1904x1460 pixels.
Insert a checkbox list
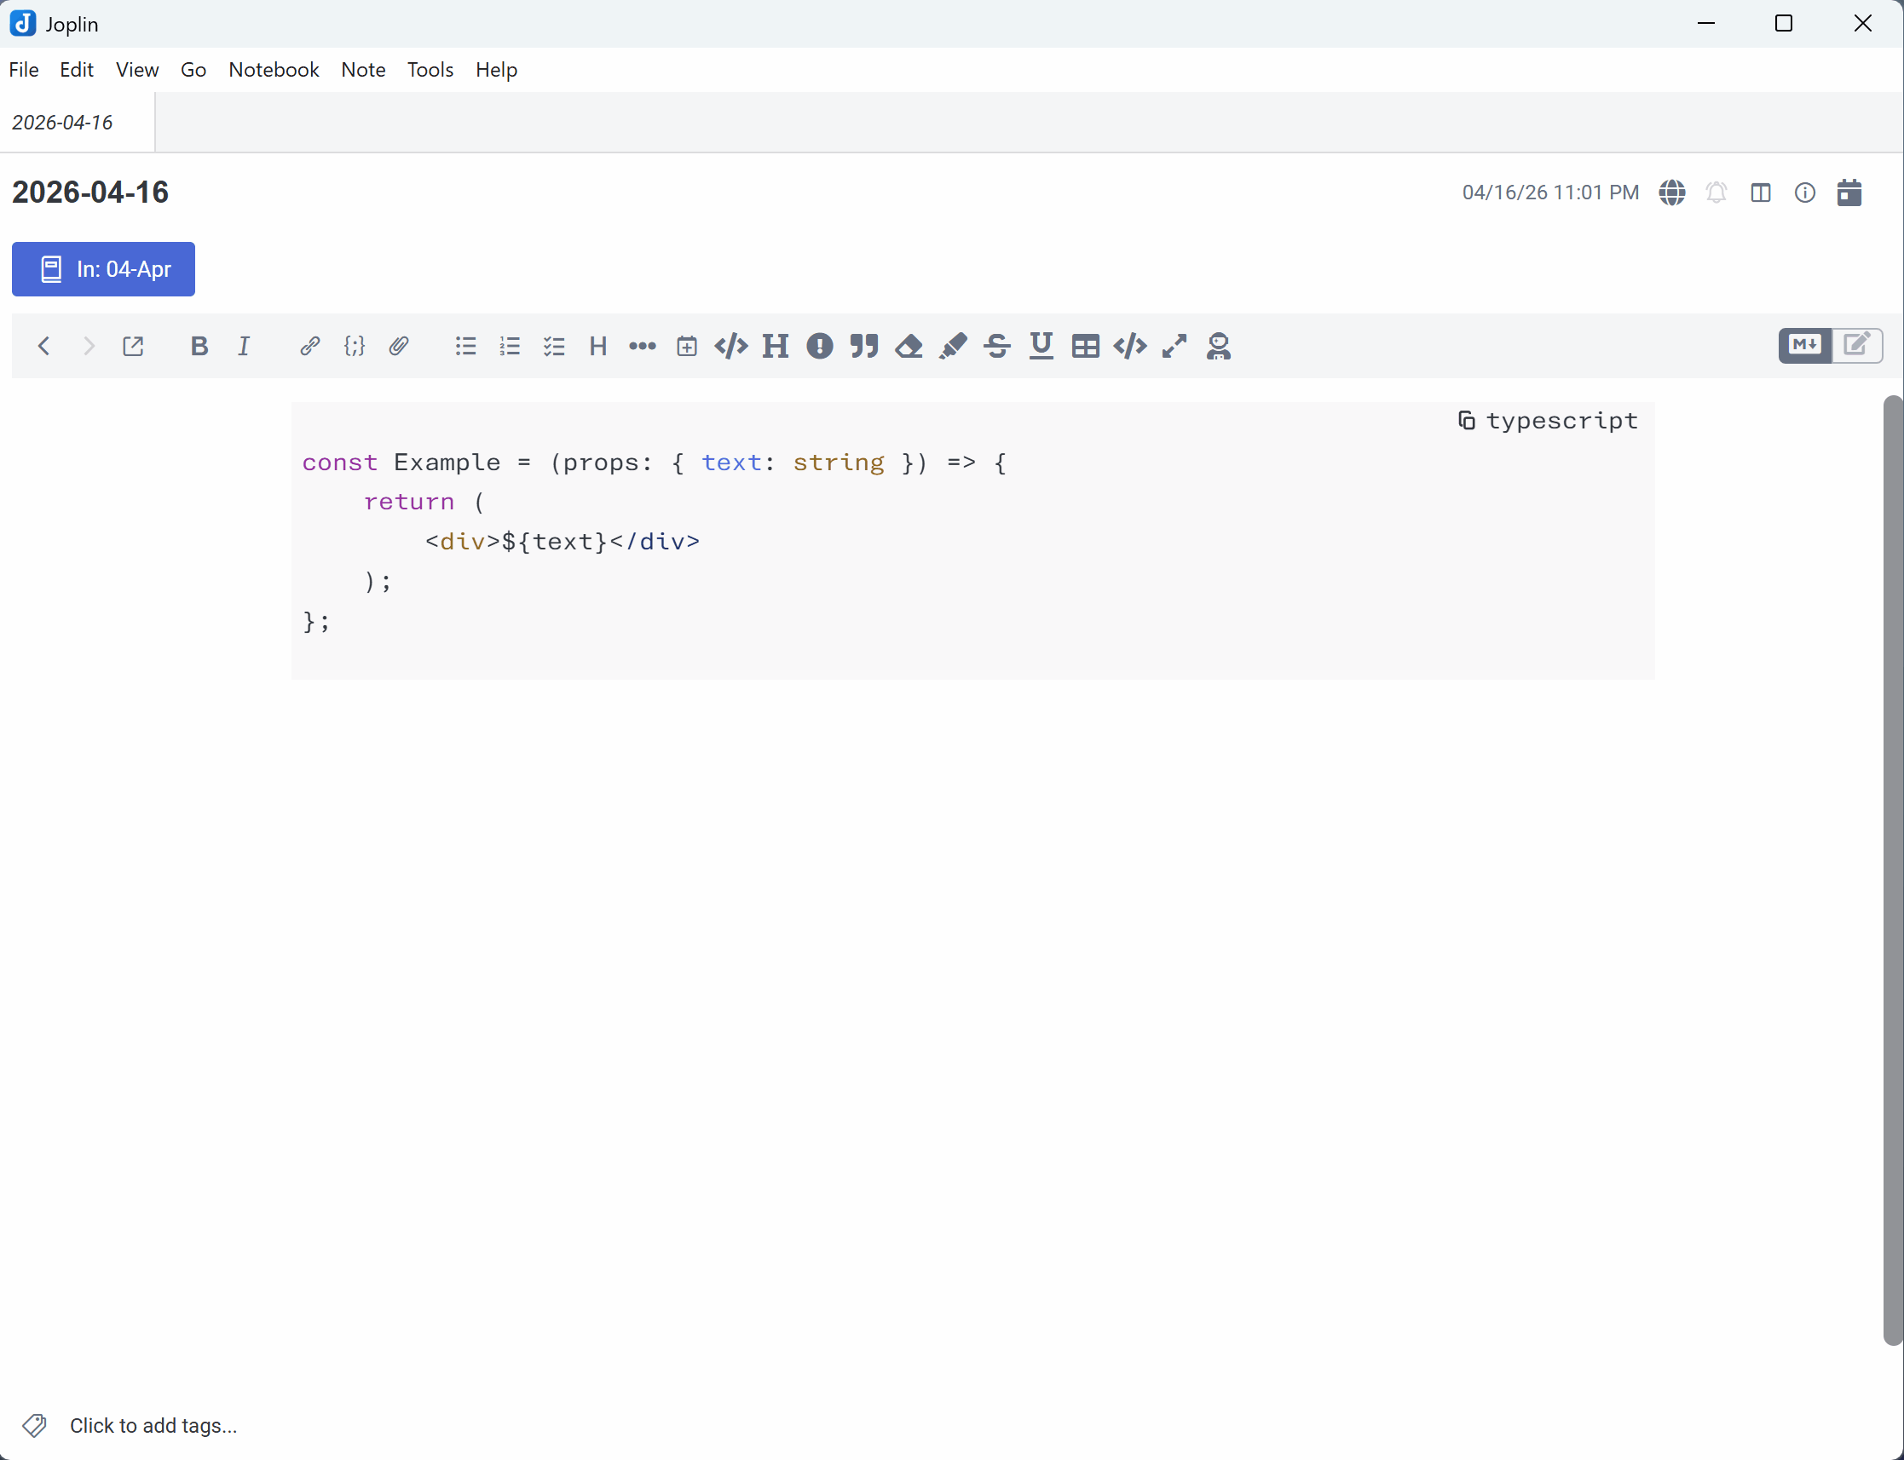click(554, 346)
